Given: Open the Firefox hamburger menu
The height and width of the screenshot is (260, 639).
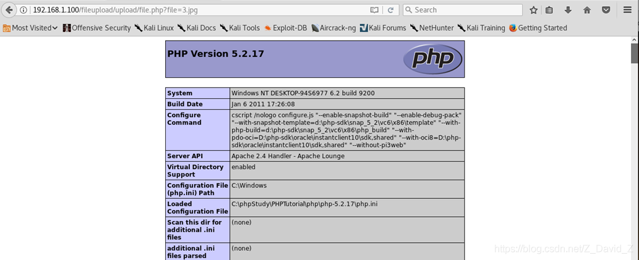Looking at the screenshot, I should click(628, 10).
